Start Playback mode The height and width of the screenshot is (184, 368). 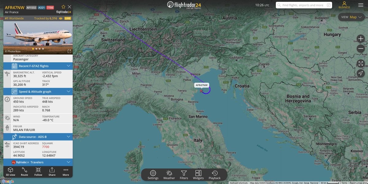coord(215,175)
